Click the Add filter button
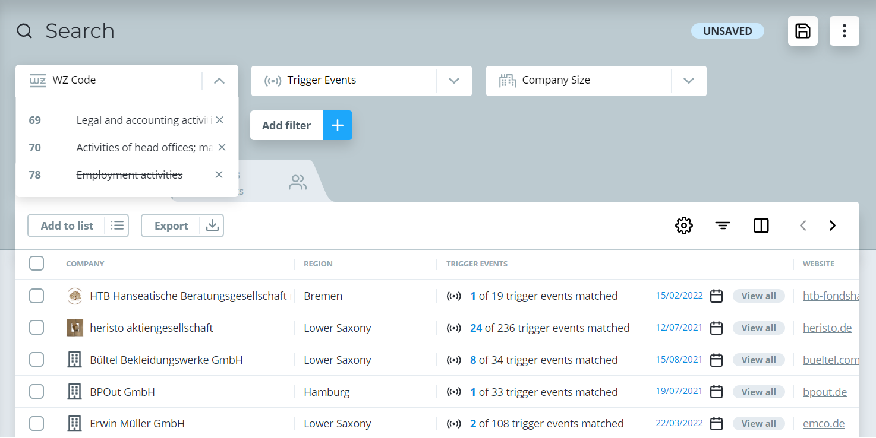876x438 pixels. point(286,125)
